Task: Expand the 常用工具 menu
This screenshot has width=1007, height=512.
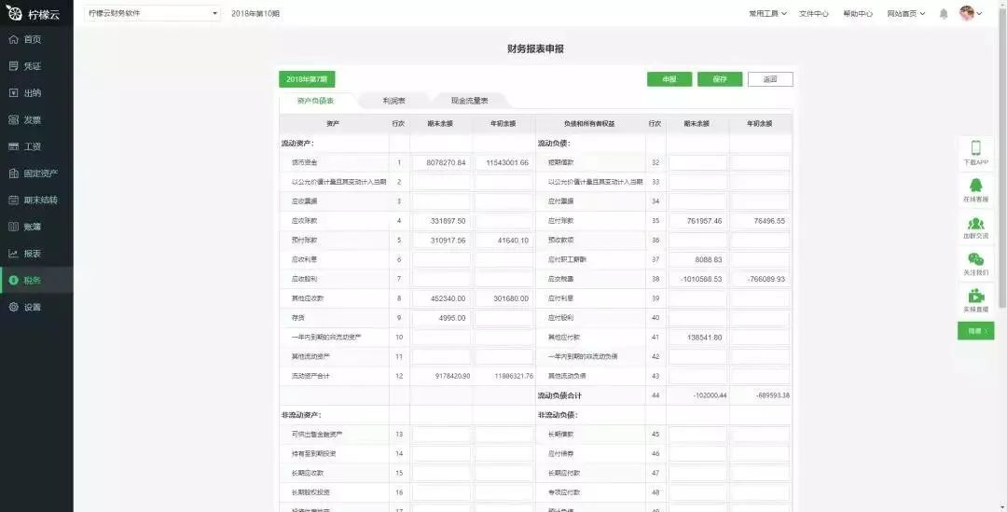Action: pyautogui.click(x=767, y=13)
